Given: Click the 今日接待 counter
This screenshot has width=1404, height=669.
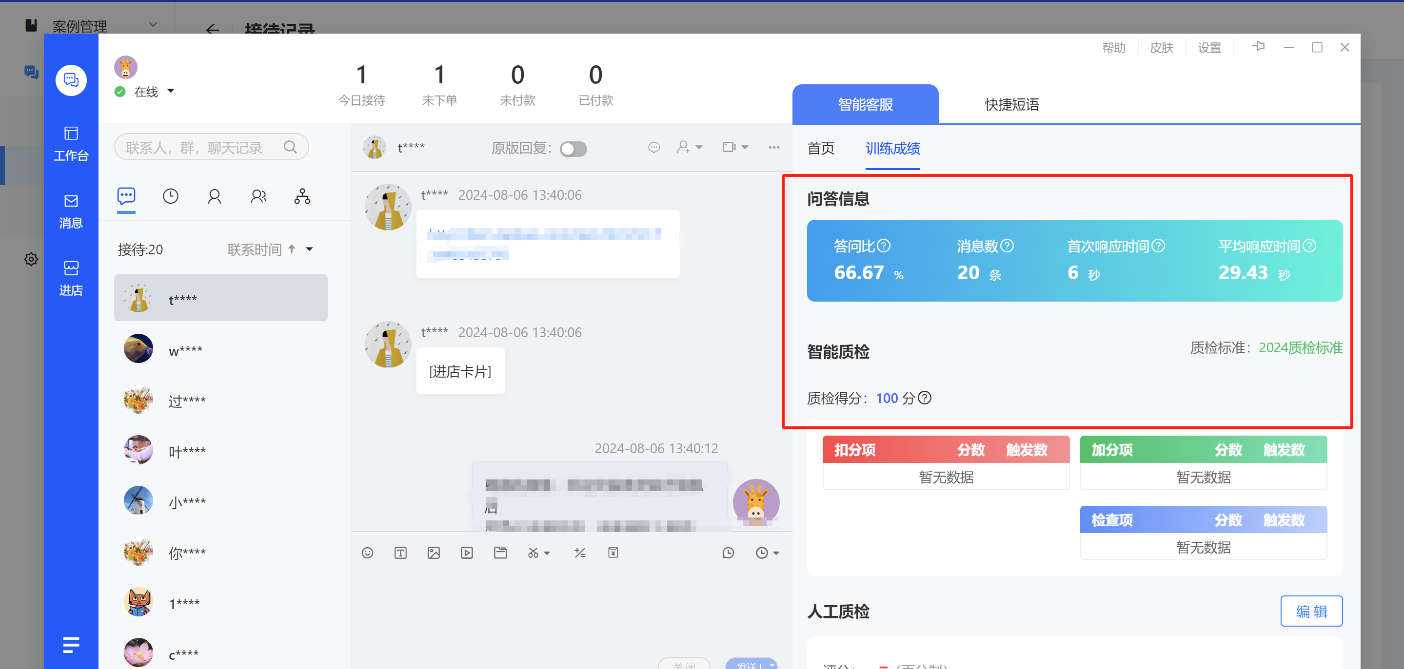Looking at the screenshot, I should pos(361,85).
